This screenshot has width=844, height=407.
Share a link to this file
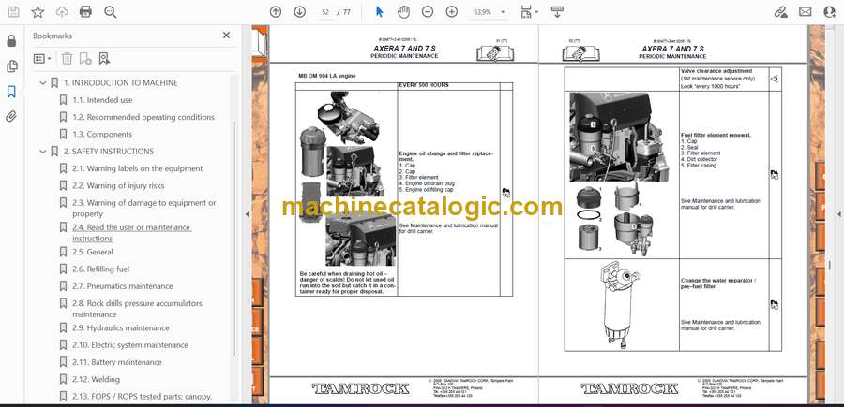click(x=780, y=12)
